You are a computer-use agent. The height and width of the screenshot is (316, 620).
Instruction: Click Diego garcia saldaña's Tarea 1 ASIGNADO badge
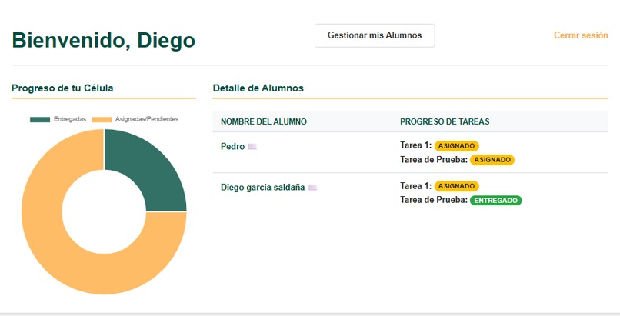tap(456, 186)
